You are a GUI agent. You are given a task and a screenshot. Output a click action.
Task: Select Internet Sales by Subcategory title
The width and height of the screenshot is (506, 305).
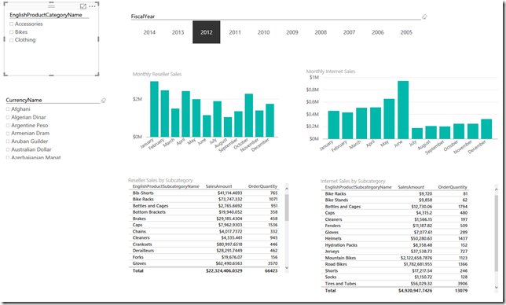(x=353, y=182)
